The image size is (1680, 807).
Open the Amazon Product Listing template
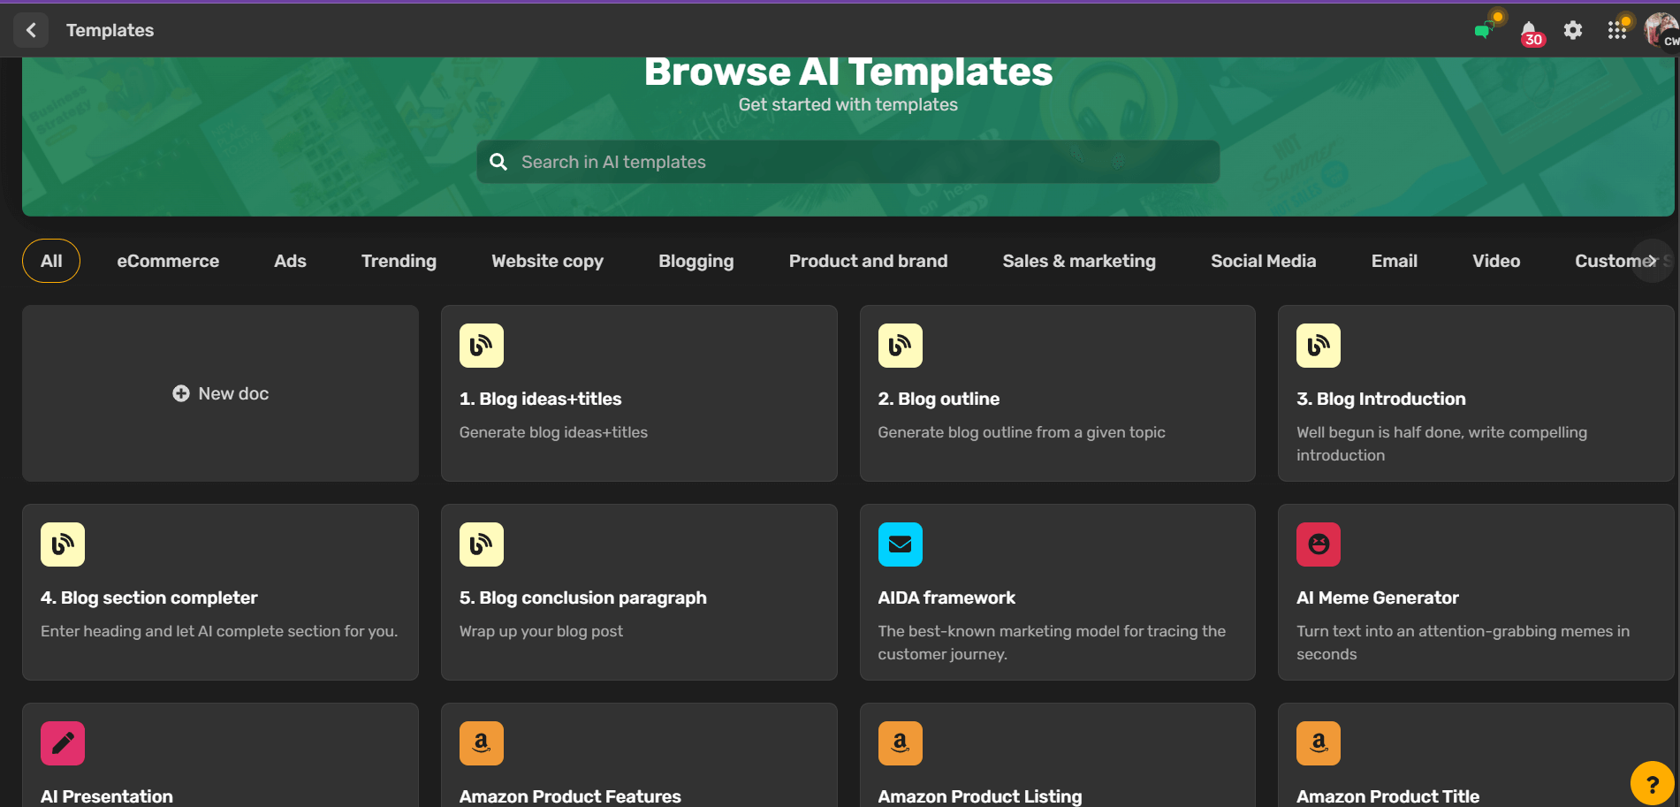coord(1057,755)
